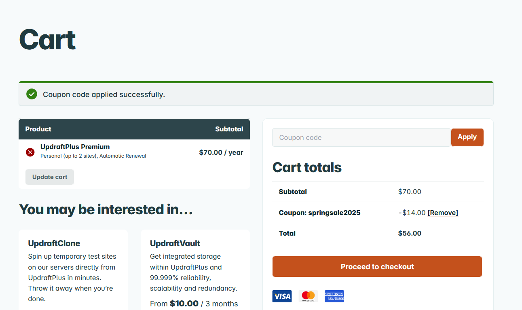Remove the springsale2025 coupon
This screenshot has width=522, height=310.
[443, 213]
